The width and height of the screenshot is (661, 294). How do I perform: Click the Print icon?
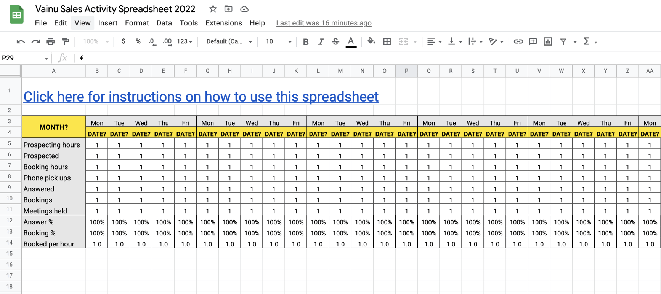50,41
